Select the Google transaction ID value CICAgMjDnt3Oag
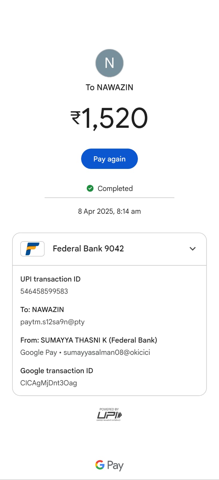Viewport: 219px width, 480px height. (x=48, y=383)
